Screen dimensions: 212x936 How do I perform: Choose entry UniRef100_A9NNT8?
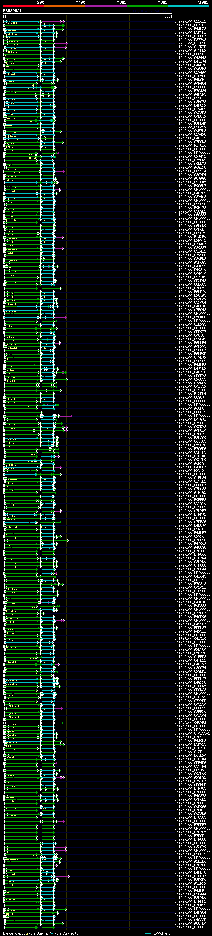[190, 163]
